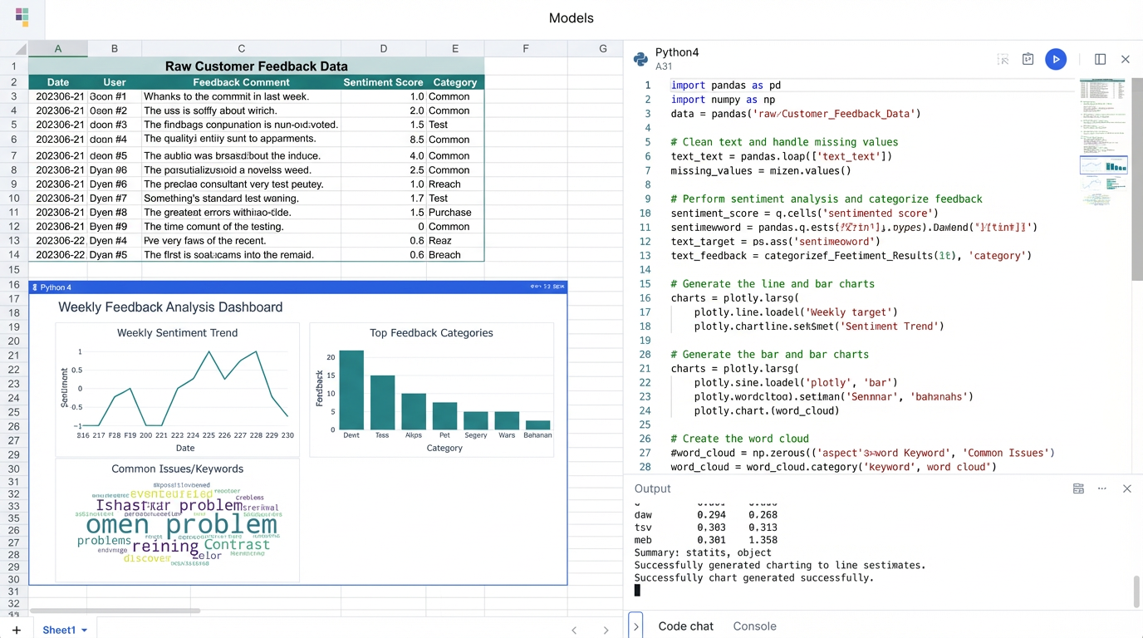Select comment 'Something's standard lest waning.'
1143x638 pixels.
point(241,199)
